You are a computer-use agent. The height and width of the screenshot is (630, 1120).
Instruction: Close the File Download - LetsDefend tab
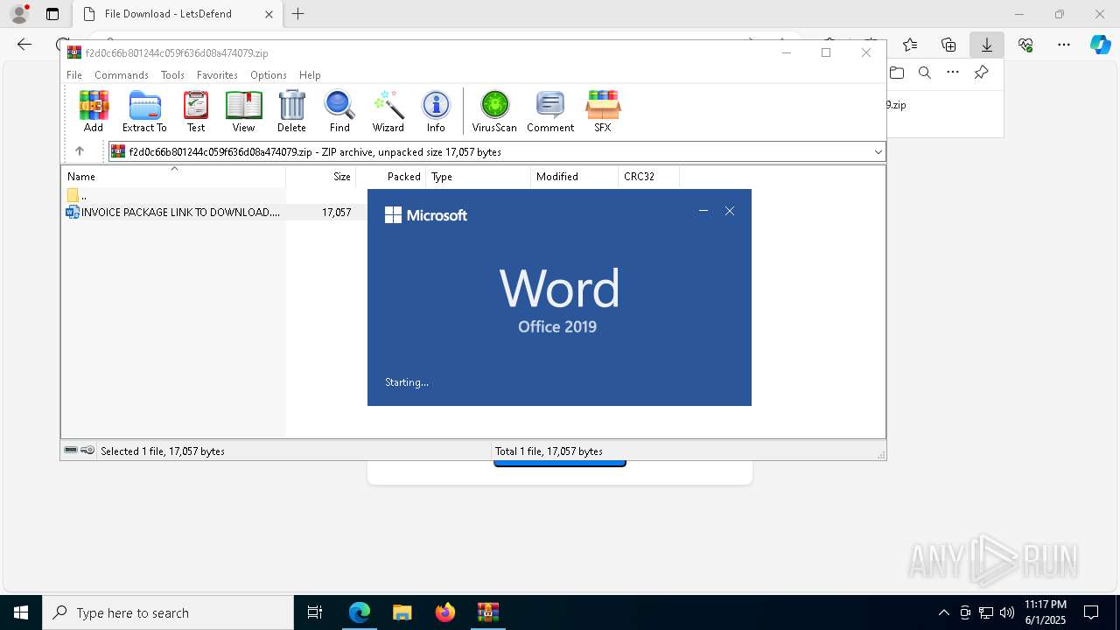pyautogui.click(x=269, y=14)
